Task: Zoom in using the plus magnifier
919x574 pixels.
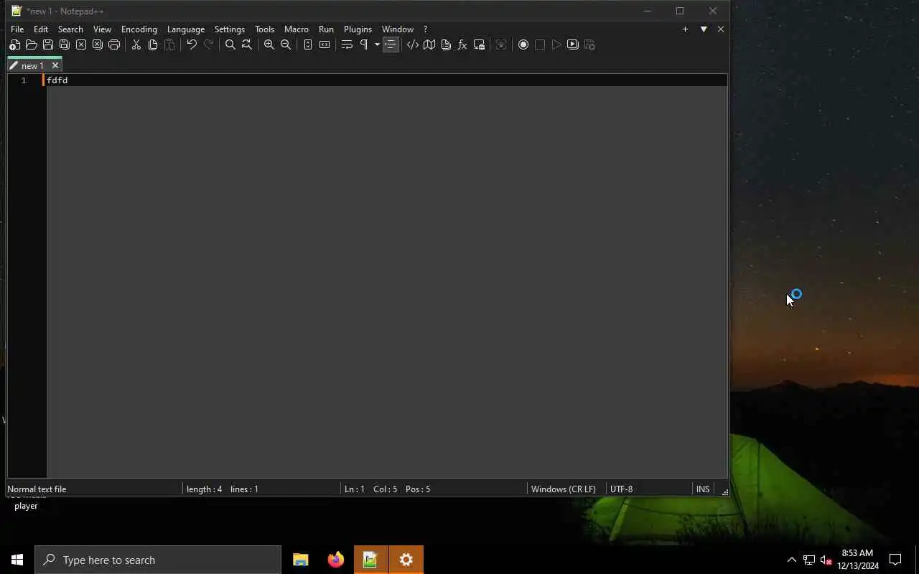Action: point(269,44)
